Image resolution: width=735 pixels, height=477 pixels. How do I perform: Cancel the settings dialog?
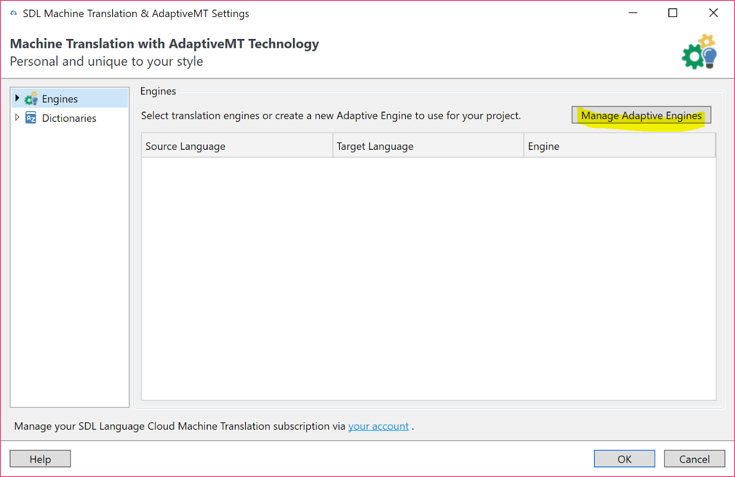[694, 459]
